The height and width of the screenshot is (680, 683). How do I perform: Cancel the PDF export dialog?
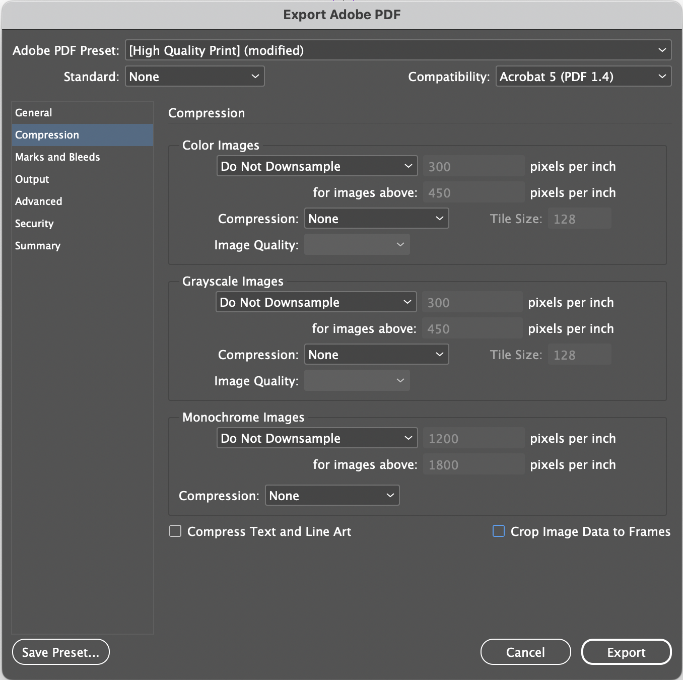pos(525,652)
